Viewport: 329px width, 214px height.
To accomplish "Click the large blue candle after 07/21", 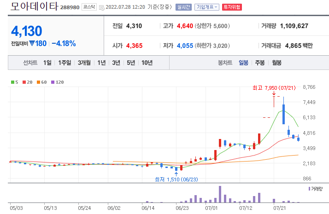I will 284,114.
